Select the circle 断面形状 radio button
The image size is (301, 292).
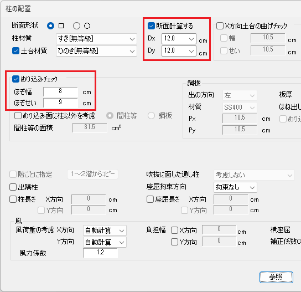pyautogui.click(x=76, y=25)
